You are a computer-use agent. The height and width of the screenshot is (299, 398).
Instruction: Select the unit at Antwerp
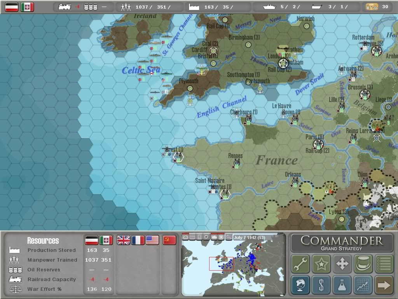click(353, 76)
